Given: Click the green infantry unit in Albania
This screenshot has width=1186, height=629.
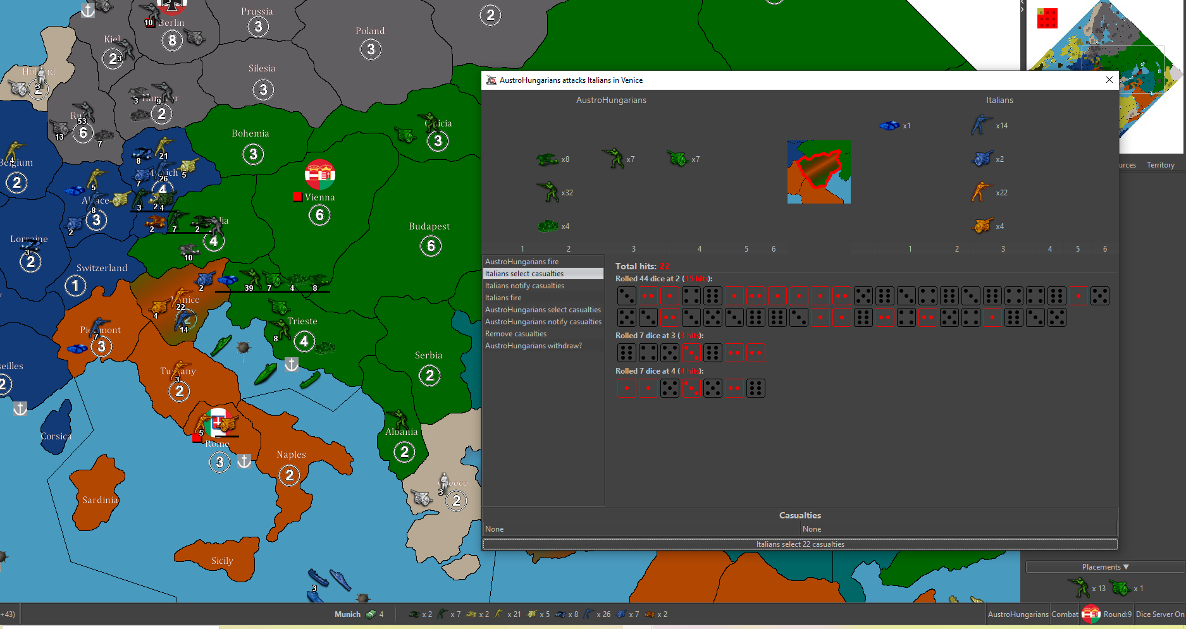Looking at the screenshot, I should tap(398, 419).
